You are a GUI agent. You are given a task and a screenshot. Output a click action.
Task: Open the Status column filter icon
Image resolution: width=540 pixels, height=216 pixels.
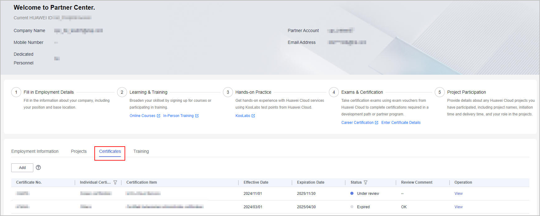[x=366, y=182]
